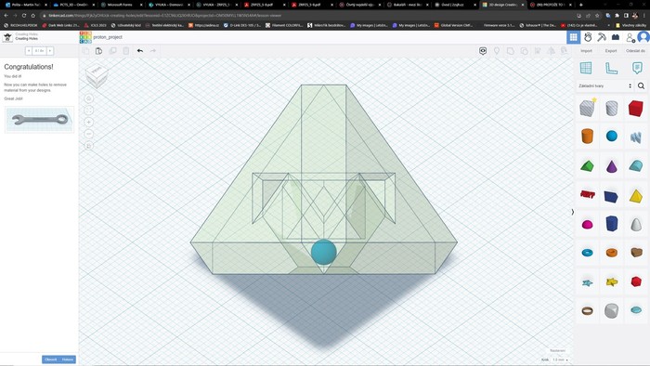
Task: Toggle the show-all eye icon in the toolbar
Action: (483, 50)
